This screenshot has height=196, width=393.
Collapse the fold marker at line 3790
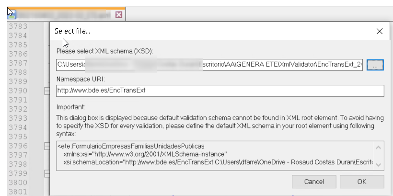[47, 91]
